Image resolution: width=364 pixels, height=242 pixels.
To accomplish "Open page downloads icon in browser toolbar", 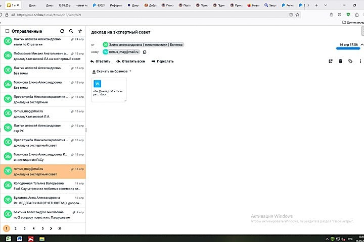I will pos(331,15).
